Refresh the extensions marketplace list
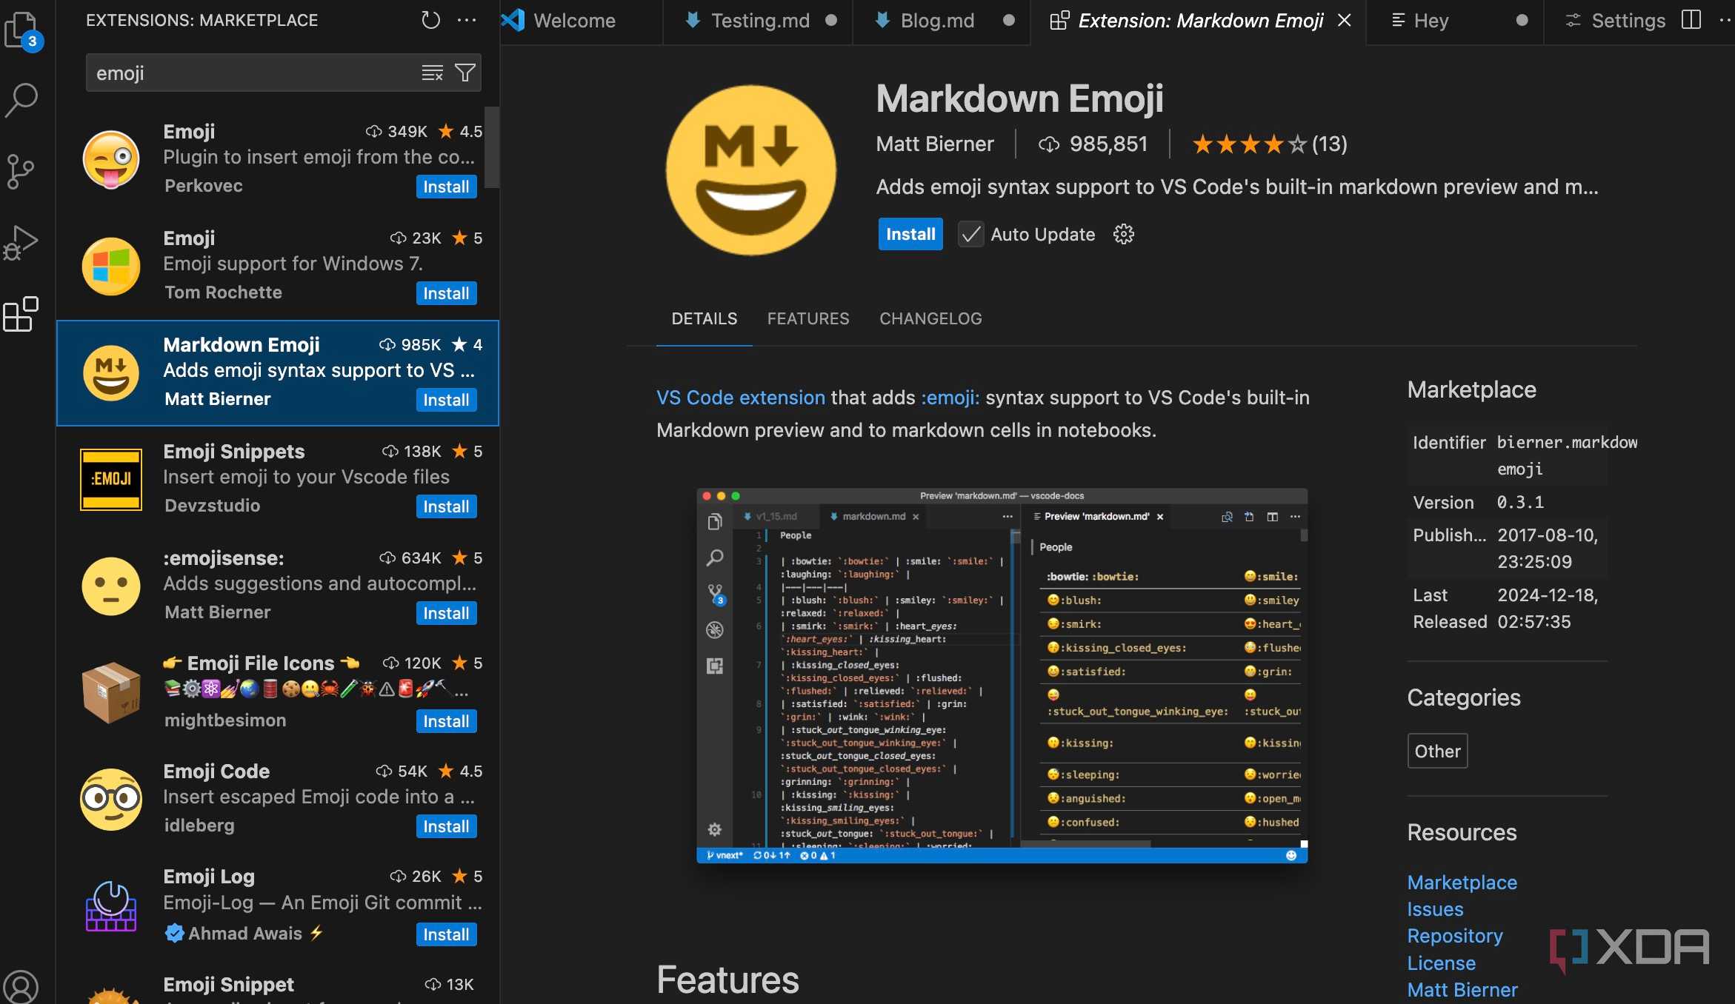The width and height of the screenshot is (1735, 1004). [430, 20]
